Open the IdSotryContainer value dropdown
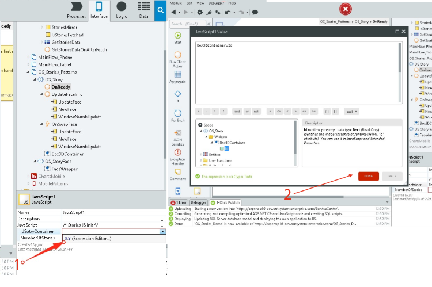432x287 pixels. click(x=164, y=231)
